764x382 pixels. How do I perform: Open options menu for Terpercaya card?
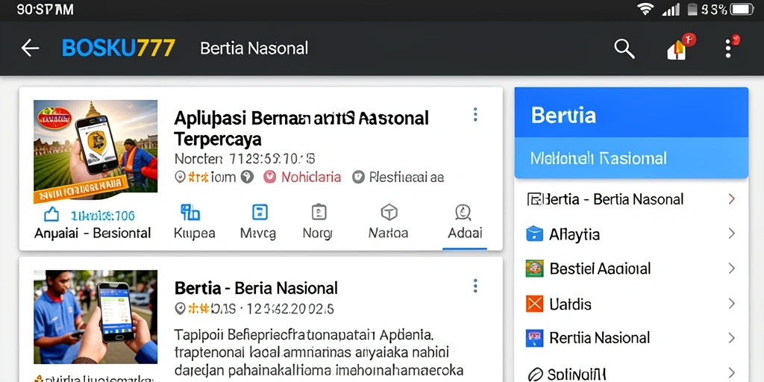pos(475,114)
